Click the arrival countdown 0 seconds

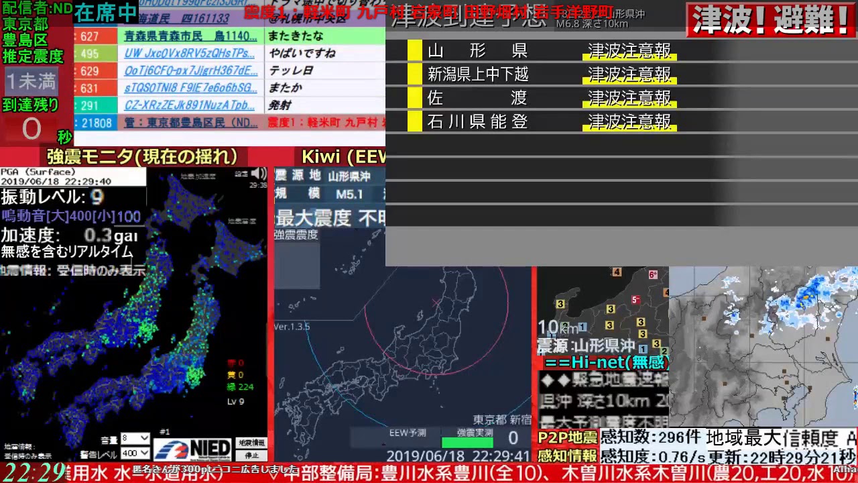tap(31, 129)
